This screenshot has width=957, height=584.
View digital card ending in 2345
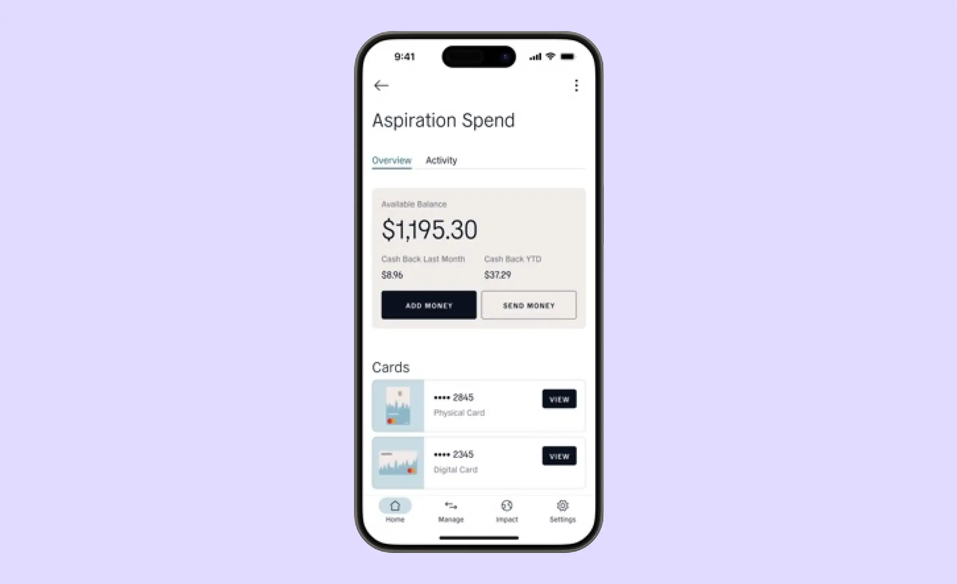tap(559, 456)
